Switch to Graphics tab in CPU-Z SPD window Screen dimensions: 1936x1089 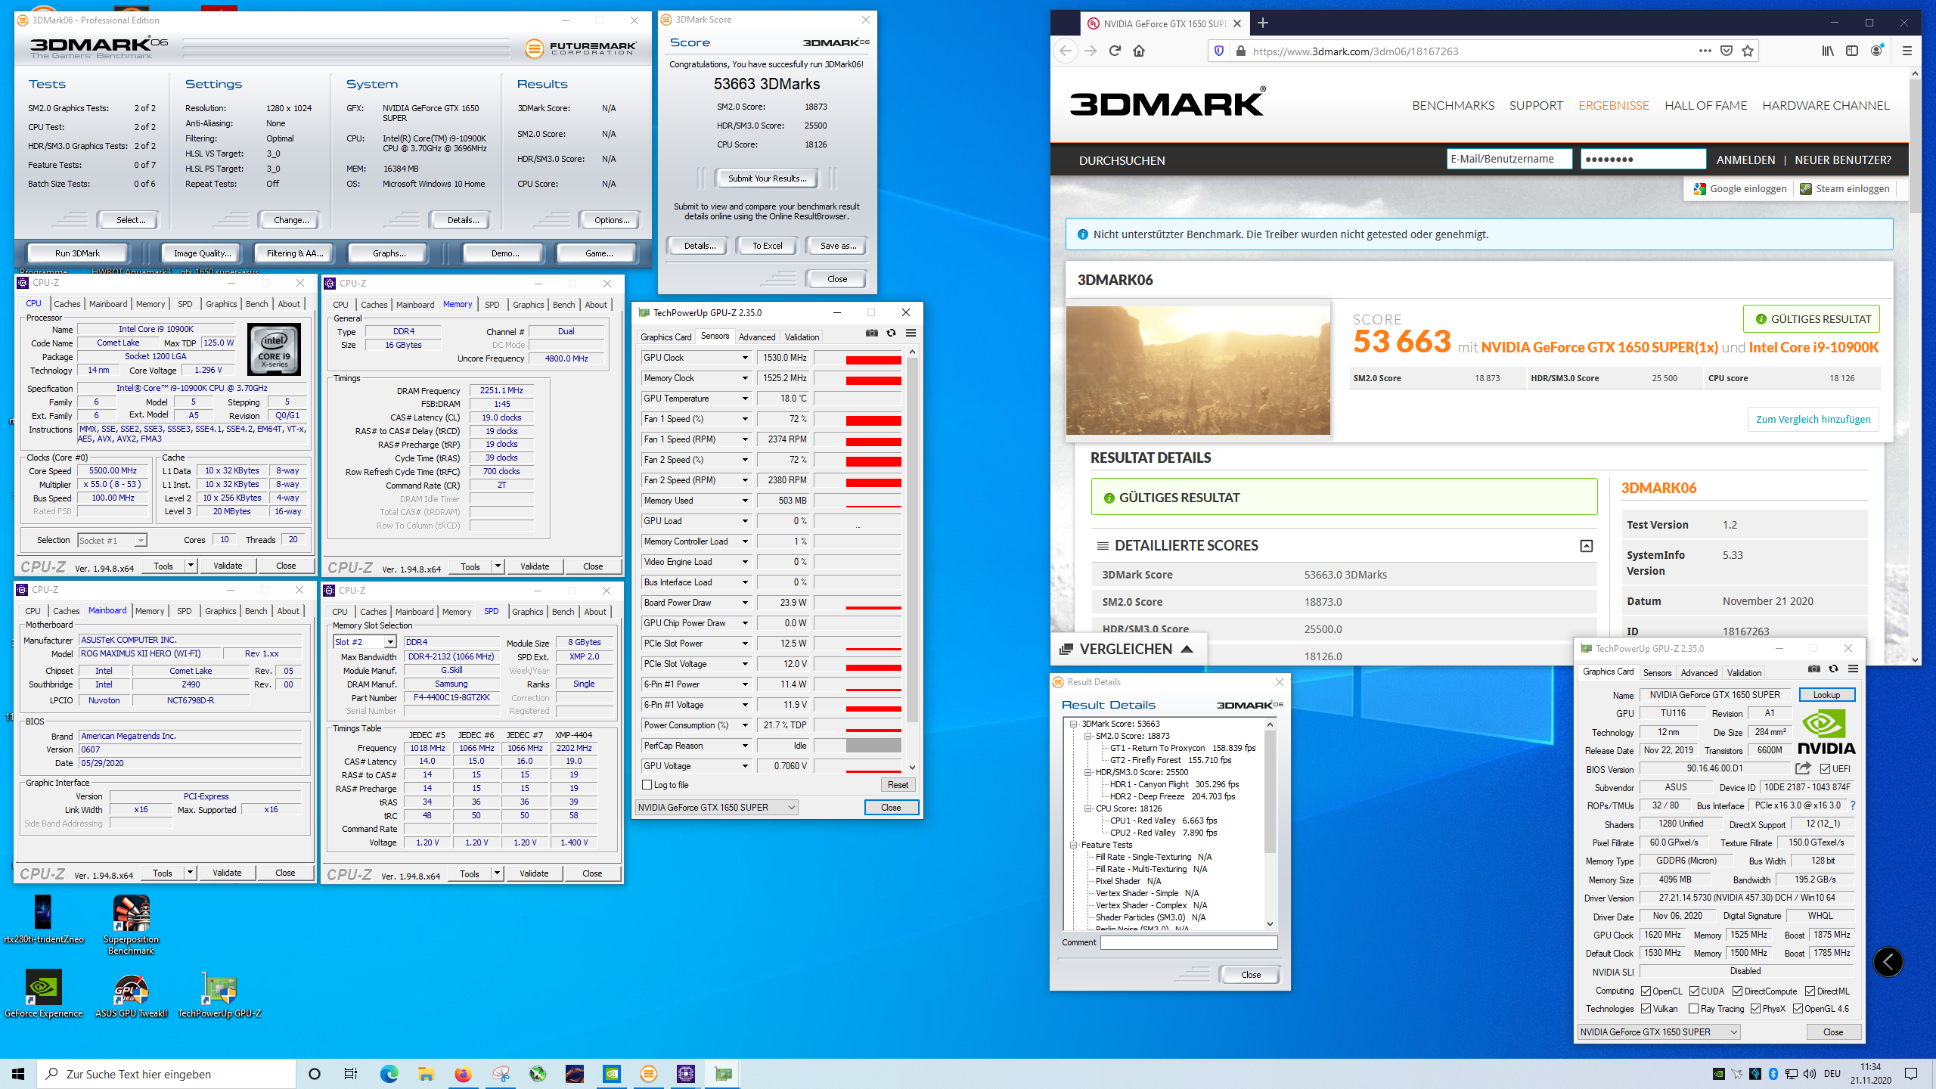pyautogui.click(x=527, y=611)
